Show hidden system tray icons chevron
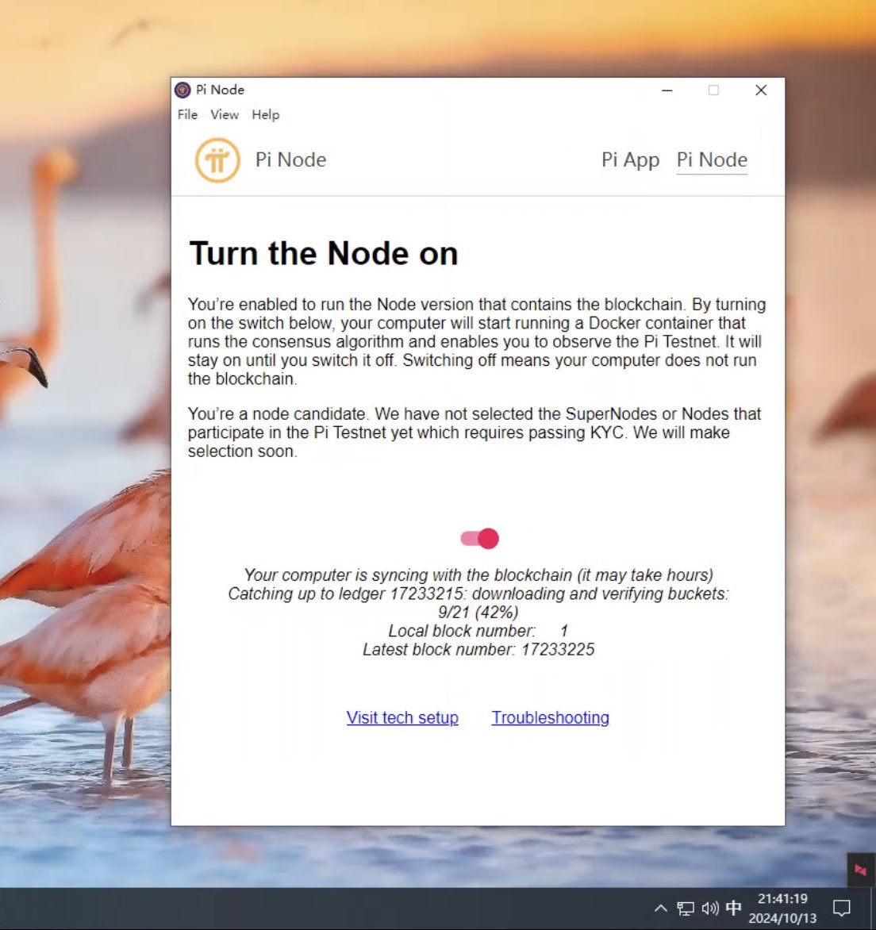Image resolution: width=876 pixels, height=930 pixels. pyautogui.click(x=661, y=908)
